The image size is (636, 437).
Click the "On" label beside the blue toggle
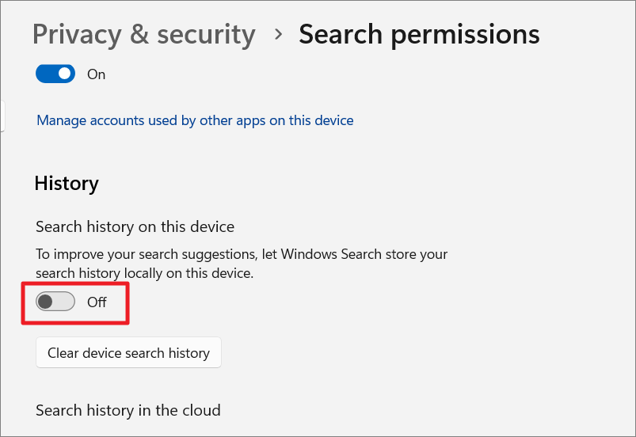pos(97,74)
